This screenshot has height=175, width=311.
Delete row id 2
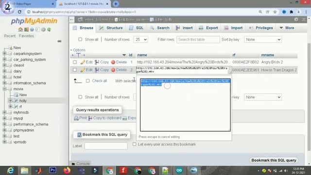pos(119,70)
